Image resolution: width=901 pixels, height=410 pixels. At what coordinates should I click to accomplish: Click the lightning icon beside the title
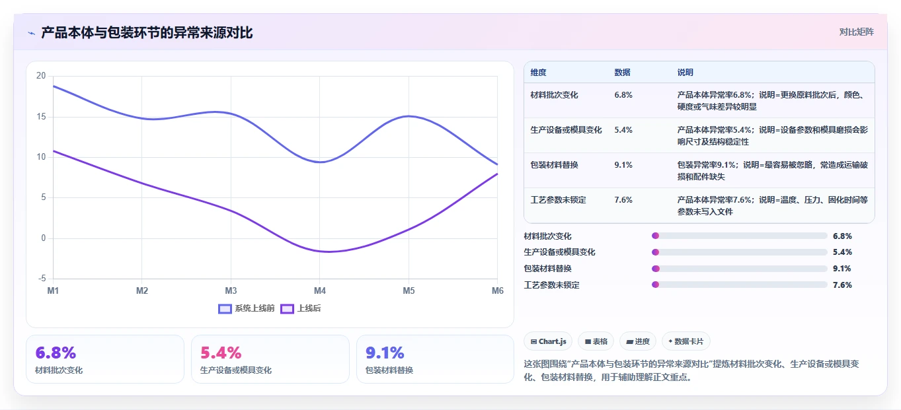[x=32, y=33]
